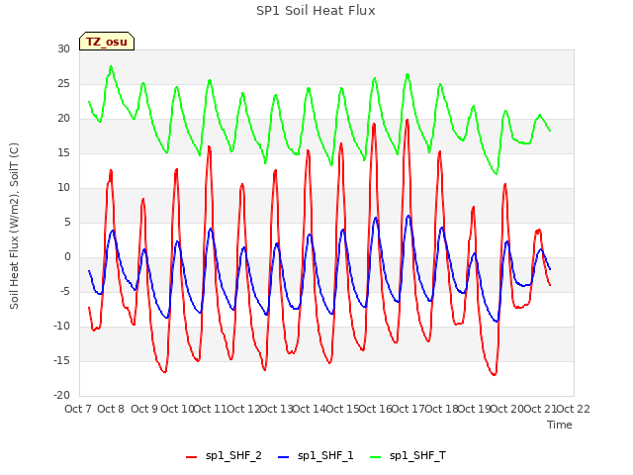This screenshot has width=633, height=475.
Task: Click the y-axis value 20
Action: [x=63, y=119]
